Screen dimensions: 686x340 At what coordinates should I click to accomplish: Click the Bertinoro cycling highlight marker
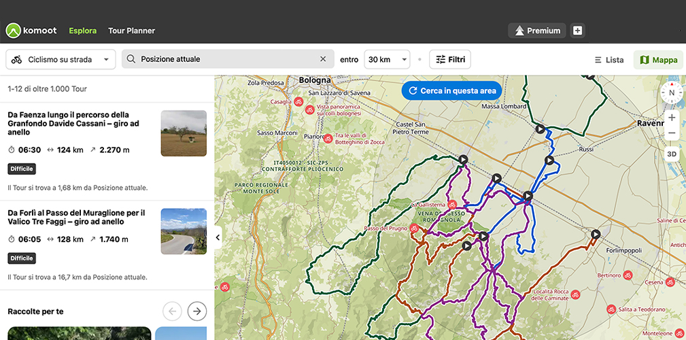pos(628,275)
